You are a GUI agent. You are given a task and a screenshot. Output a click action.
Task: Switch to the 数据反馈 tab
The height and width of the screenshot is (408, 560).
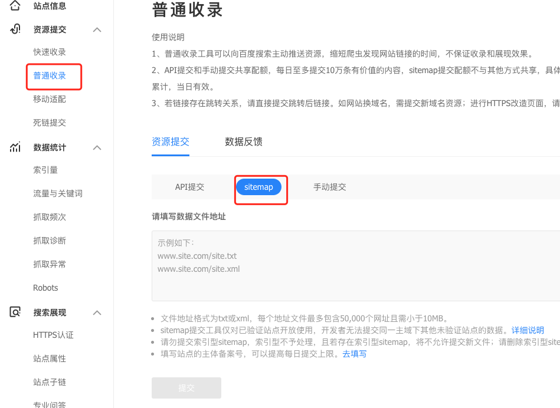point(244,142)
